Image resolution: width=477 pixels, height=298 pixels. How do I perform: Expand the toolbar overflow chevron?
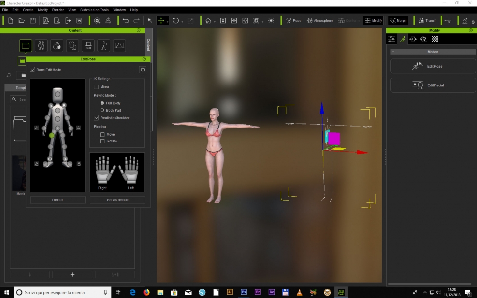[473, 21]
